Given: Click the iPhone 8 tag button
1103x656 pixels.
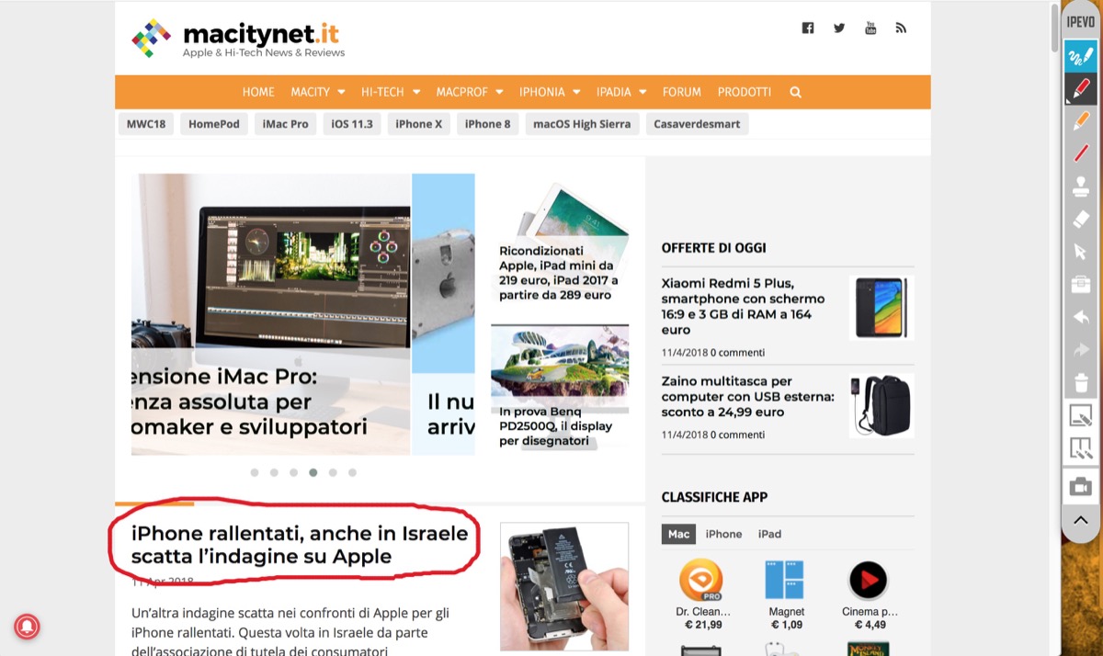Looking at the screenshot, I should (x=488, y=124).
